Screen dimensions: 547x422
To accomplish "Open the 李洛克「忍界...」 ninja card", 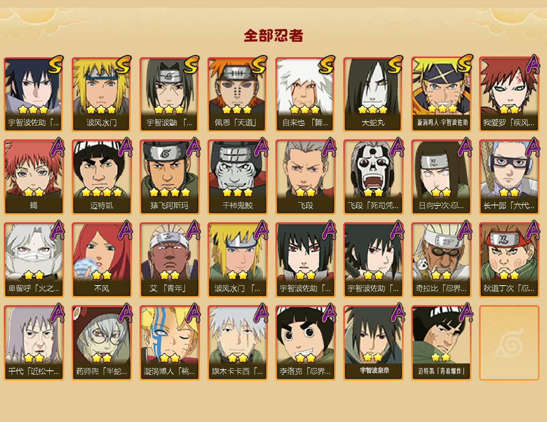I will 305,343.
